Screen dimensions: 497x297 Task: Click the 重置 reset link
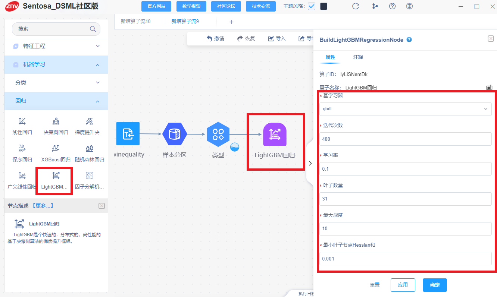coord(375,285)
